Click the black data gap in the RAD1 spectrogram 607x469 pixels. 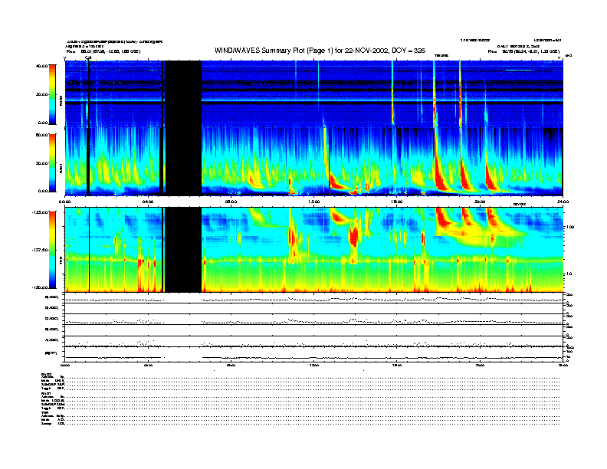point(183,162)
